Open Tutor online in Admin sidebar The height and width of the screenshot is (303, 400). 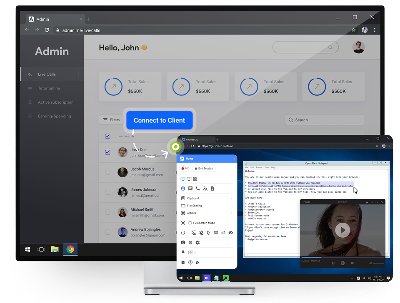(x=52, y=88)
